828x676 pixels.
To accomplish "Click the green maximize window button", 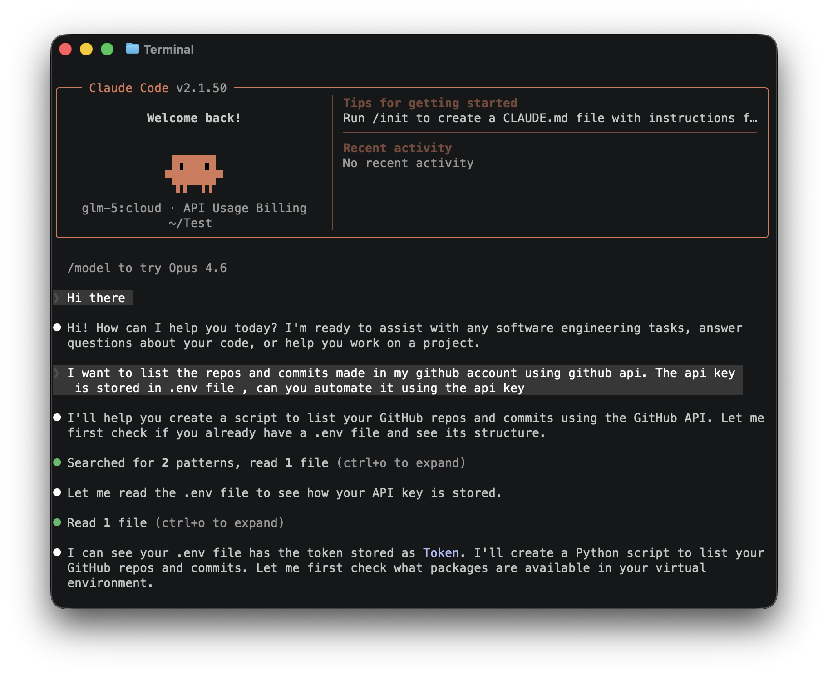I will click(x=107, y=49).
